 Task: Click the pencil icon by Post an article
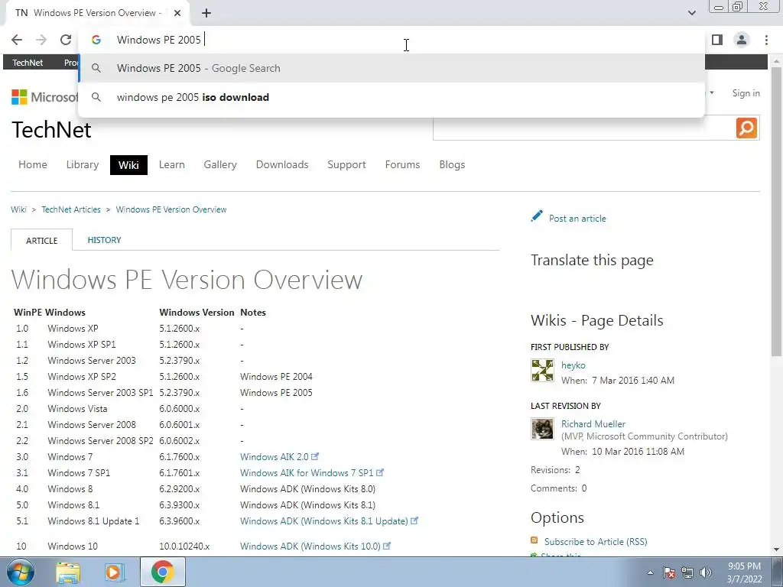point(537,216)
